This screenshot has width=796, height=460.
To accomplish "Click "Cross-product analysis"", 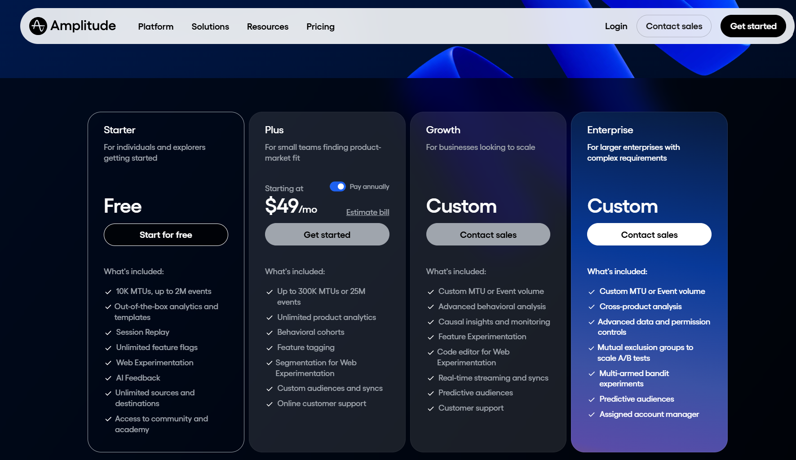I will point(641,307).
